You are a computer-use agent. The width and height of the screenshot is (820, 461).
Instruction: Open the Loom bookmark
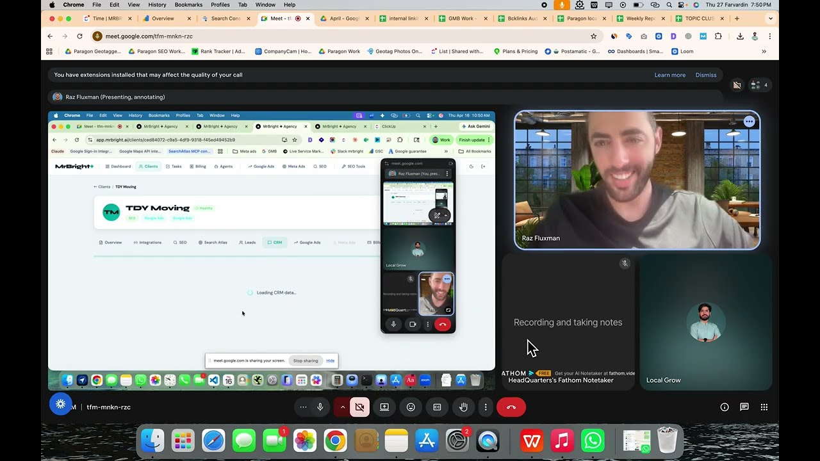click(x=682, y=51)
